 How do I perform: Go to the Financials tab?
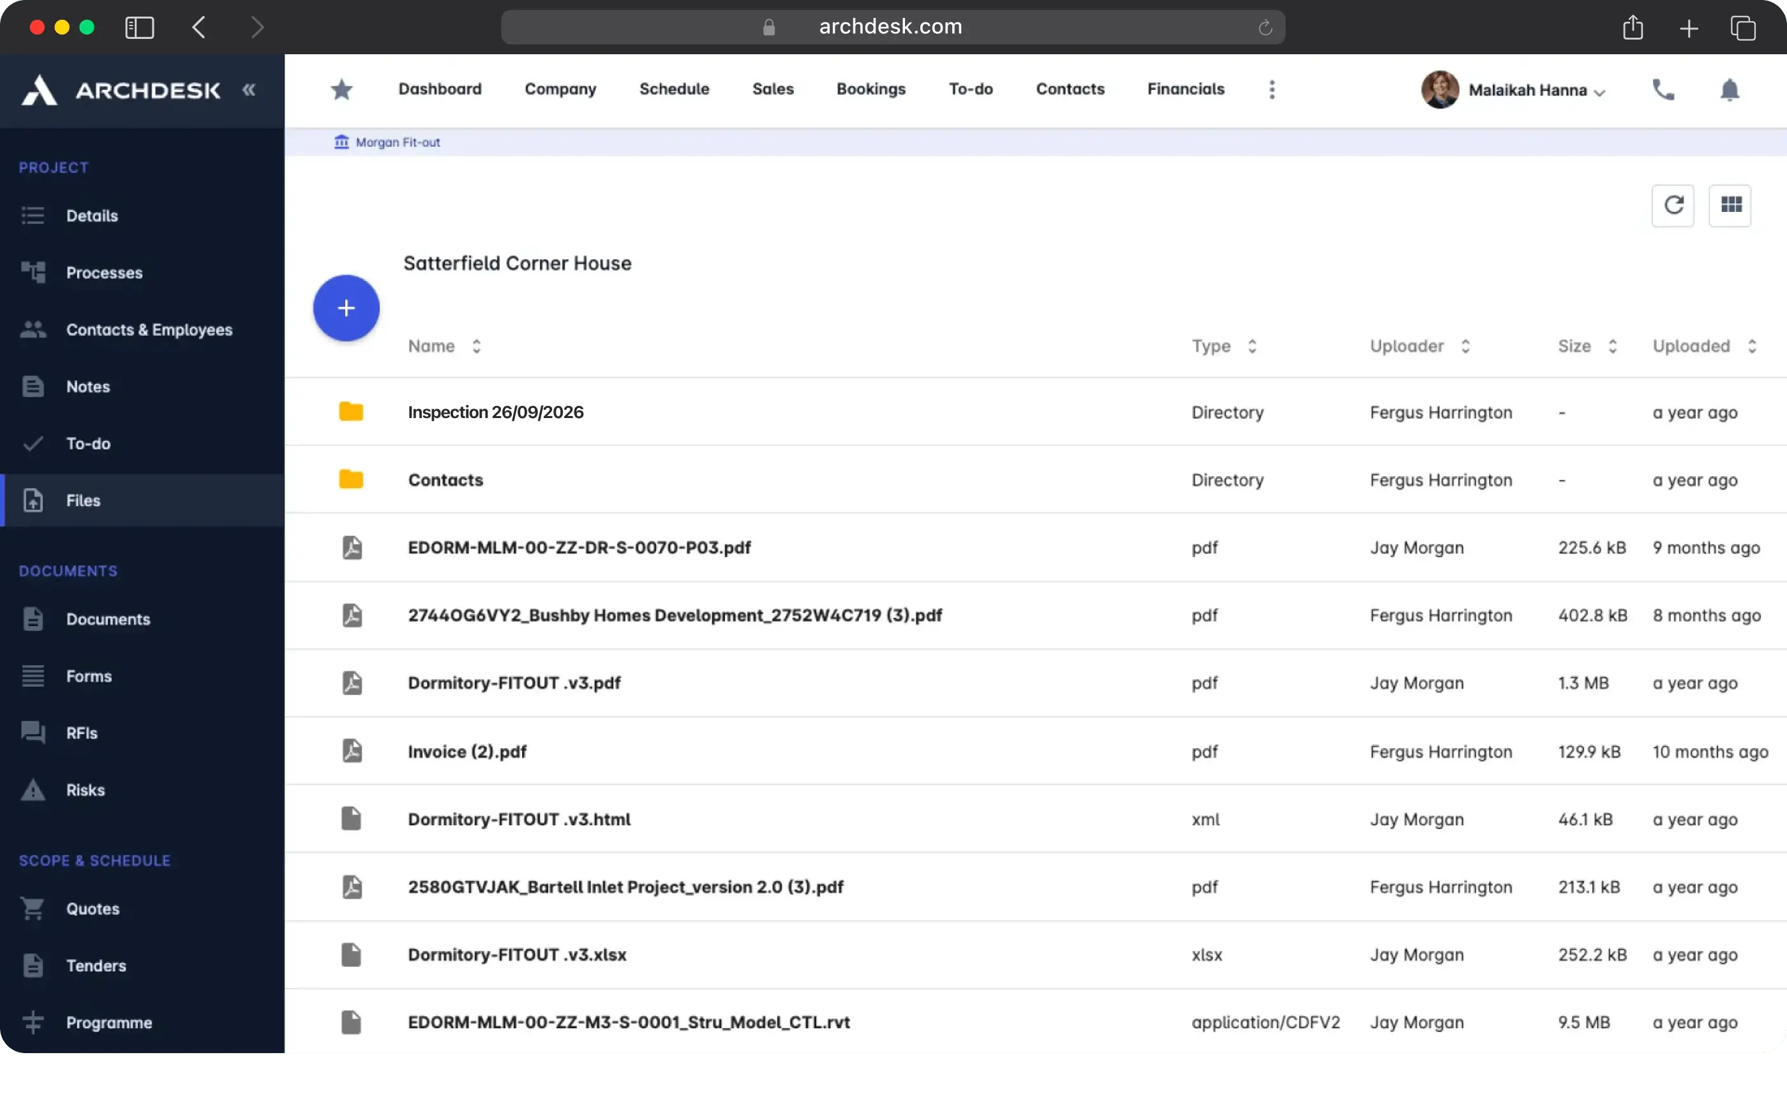[1186, 89]
